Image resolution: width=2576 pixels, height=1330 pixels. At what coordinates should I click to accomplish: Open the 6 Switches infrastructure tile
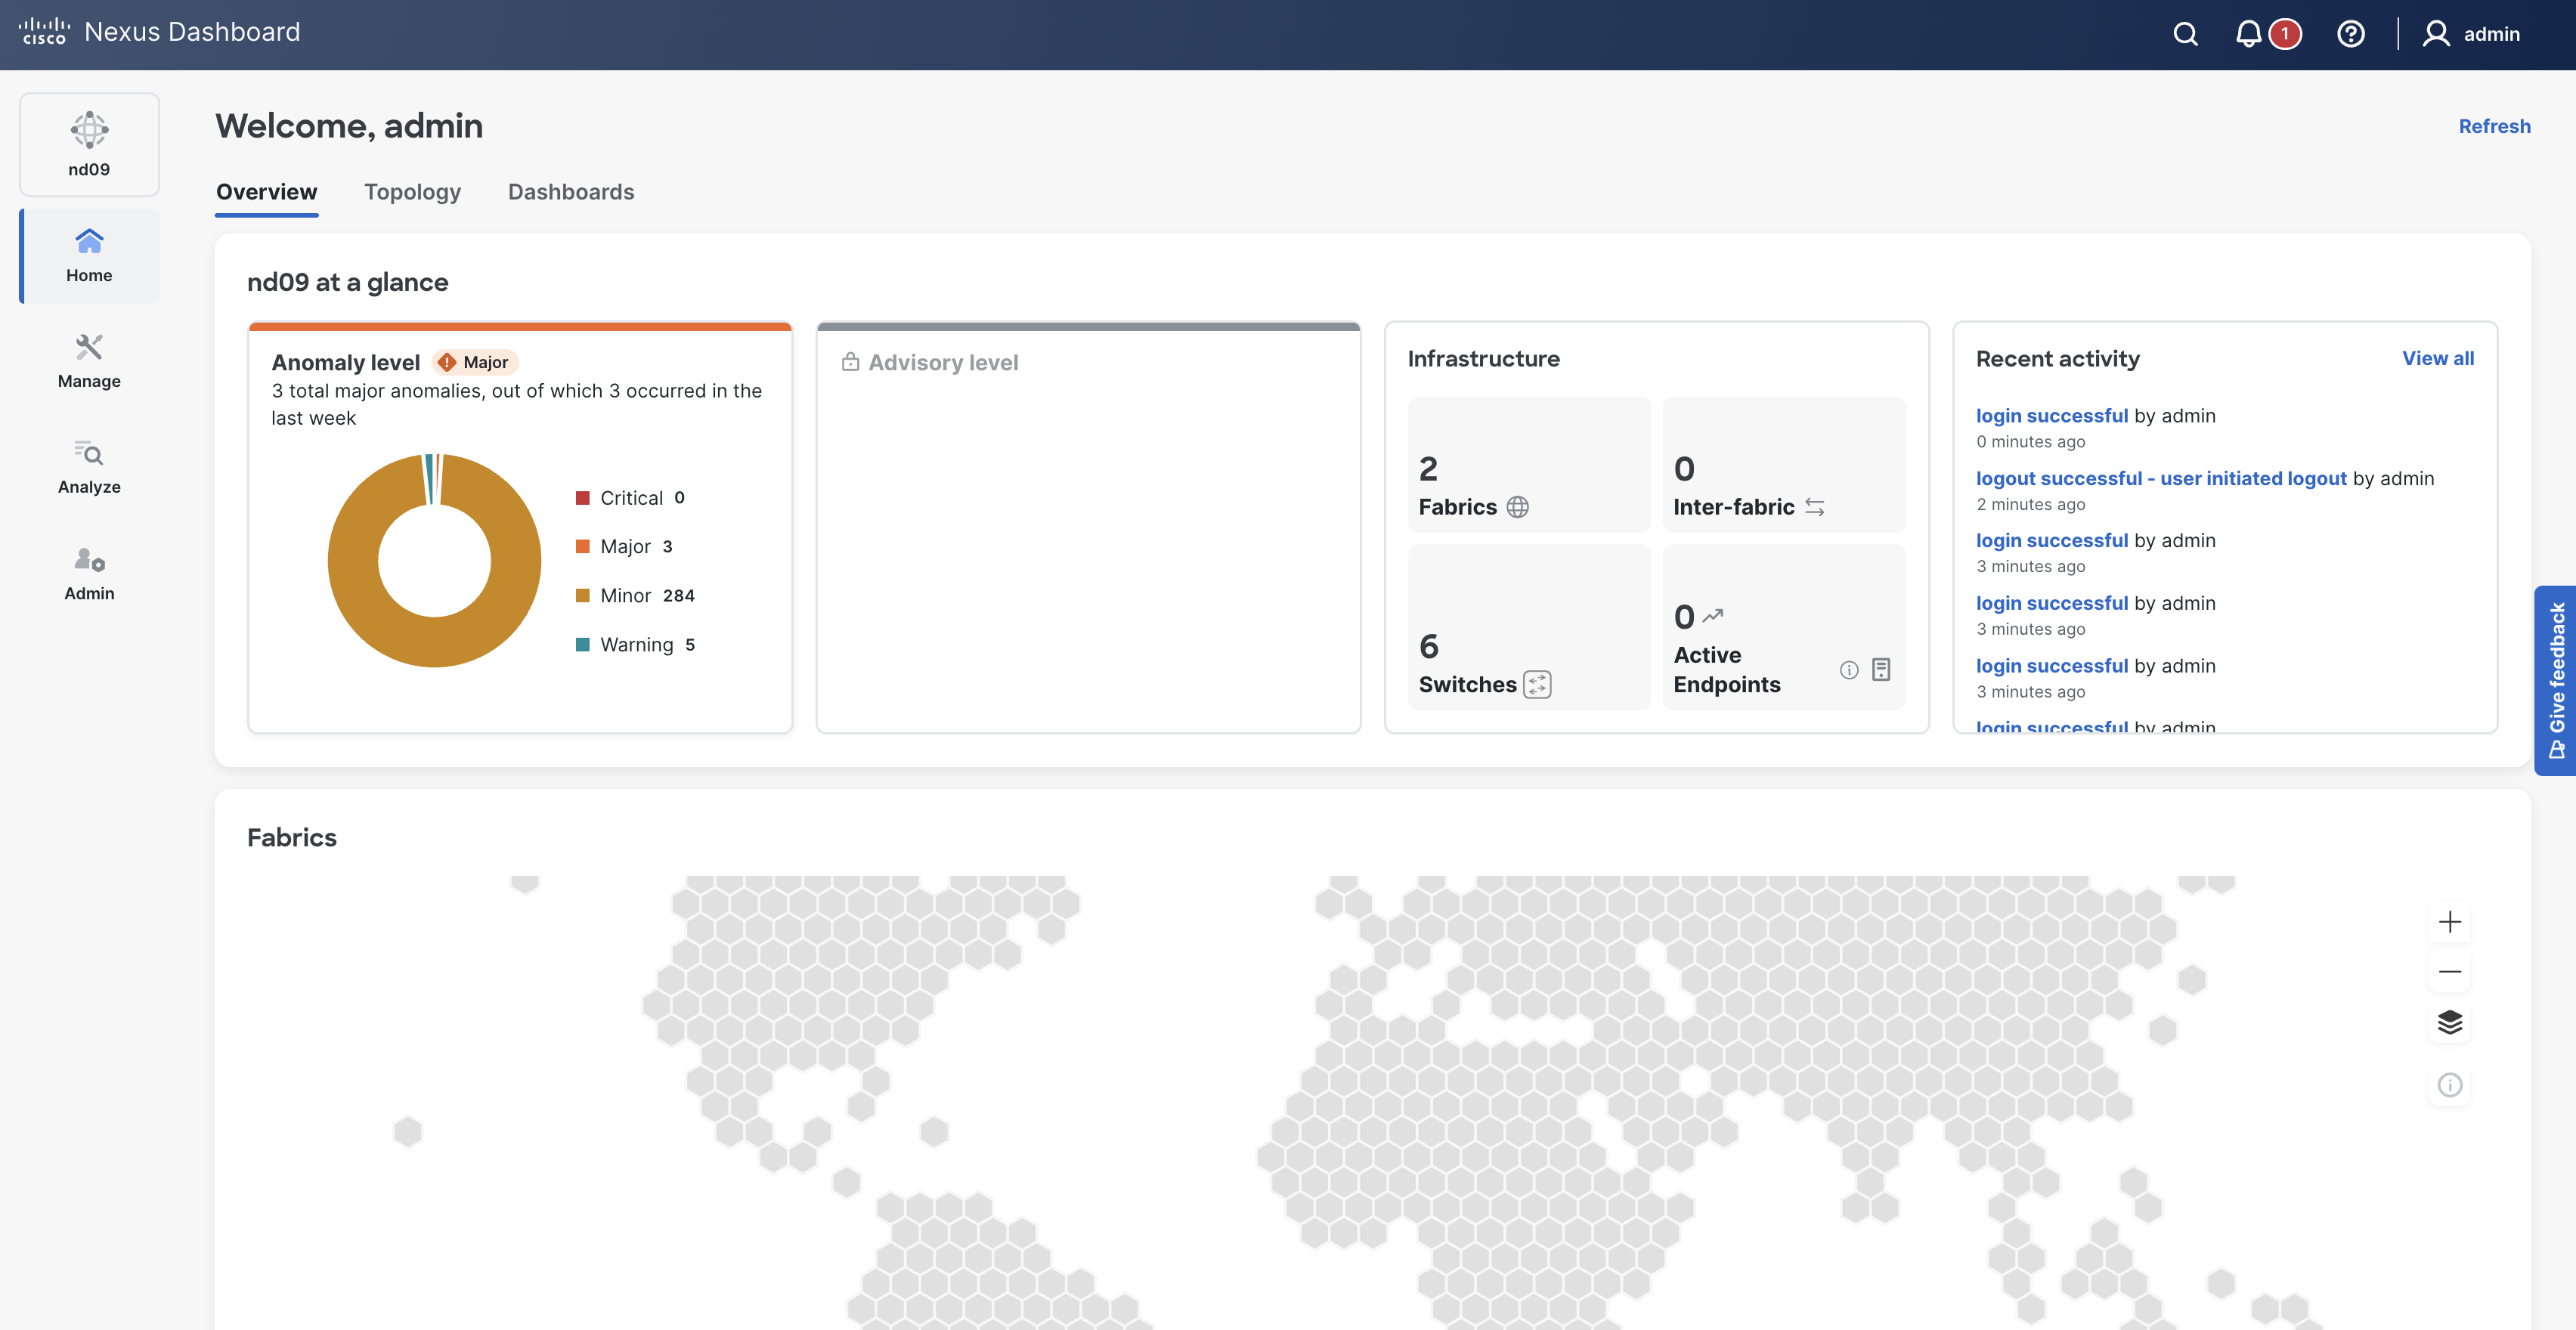(x=1528, y=628)
